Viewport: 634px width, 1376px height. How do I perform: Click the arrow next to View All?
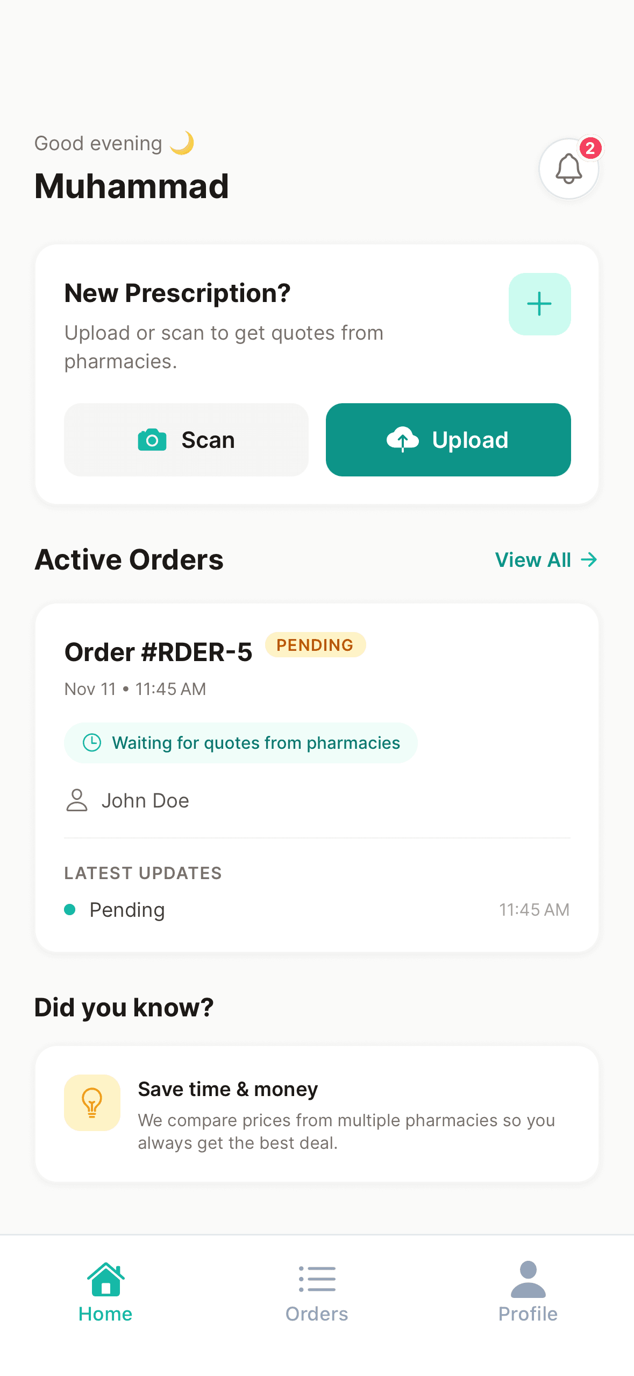click(x=588, y=560)
